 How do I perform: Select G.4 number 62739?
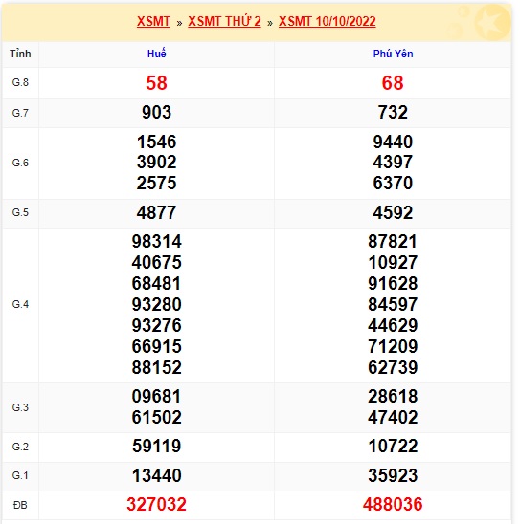pyautogui.click(x=393, y=367)
